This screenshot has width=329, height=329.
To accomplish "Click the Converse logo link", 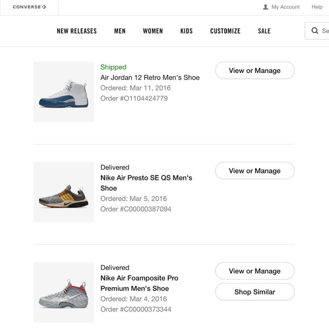I will tap(29, 7).
